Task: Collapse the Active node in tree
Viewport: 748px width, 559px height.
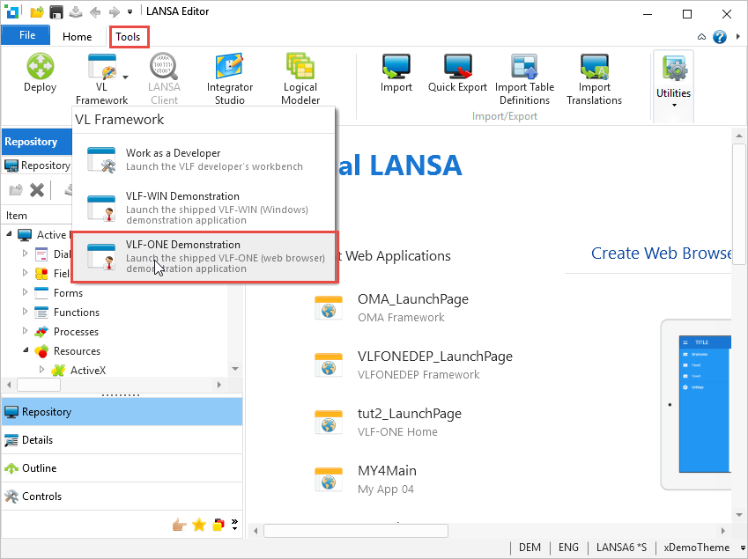Action: [9, 234]
